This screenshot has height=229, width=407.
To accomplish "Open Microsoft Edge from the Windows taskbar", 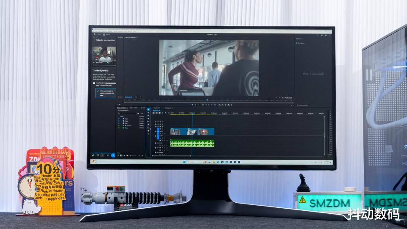I will click(x=218, y=162).
